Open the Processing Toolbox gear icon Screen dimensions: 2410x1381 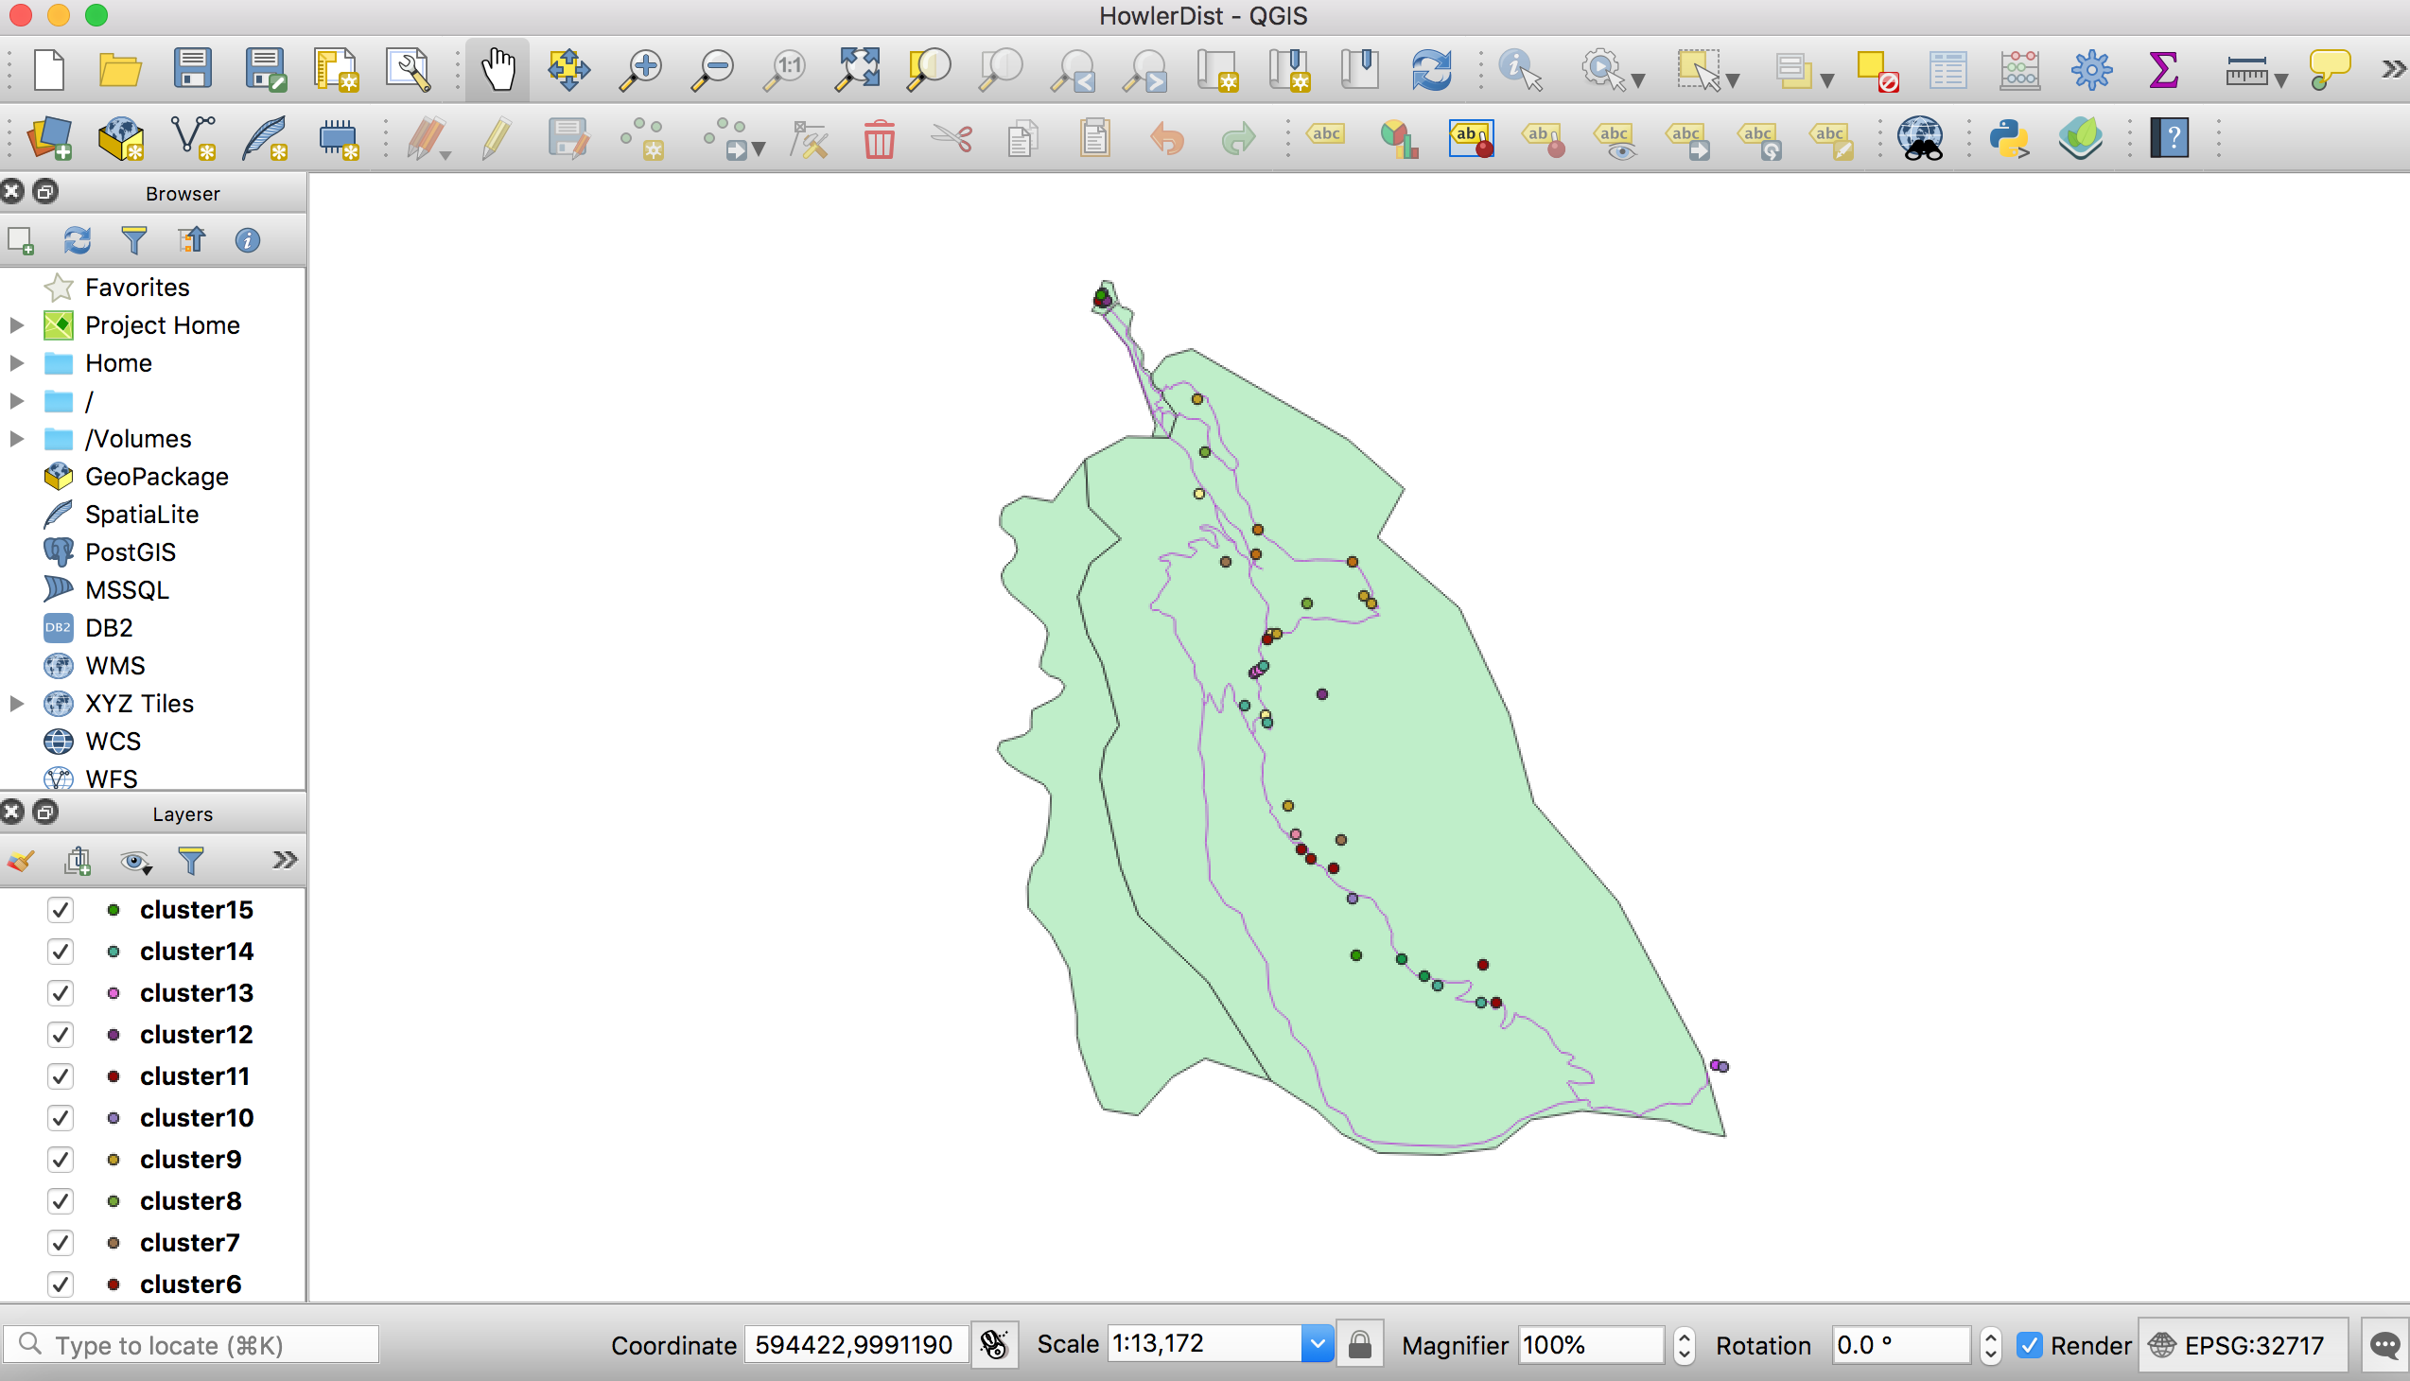coord(2091,69)
